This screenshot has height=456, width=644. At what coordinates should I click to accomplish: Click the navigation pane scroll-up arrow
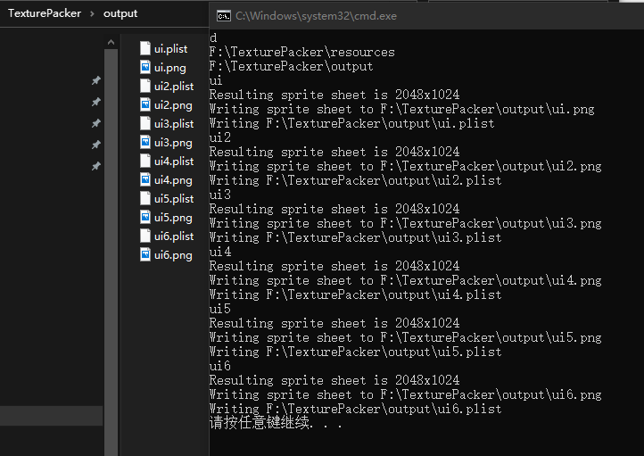pyautogui.click(x=111, y=42)
